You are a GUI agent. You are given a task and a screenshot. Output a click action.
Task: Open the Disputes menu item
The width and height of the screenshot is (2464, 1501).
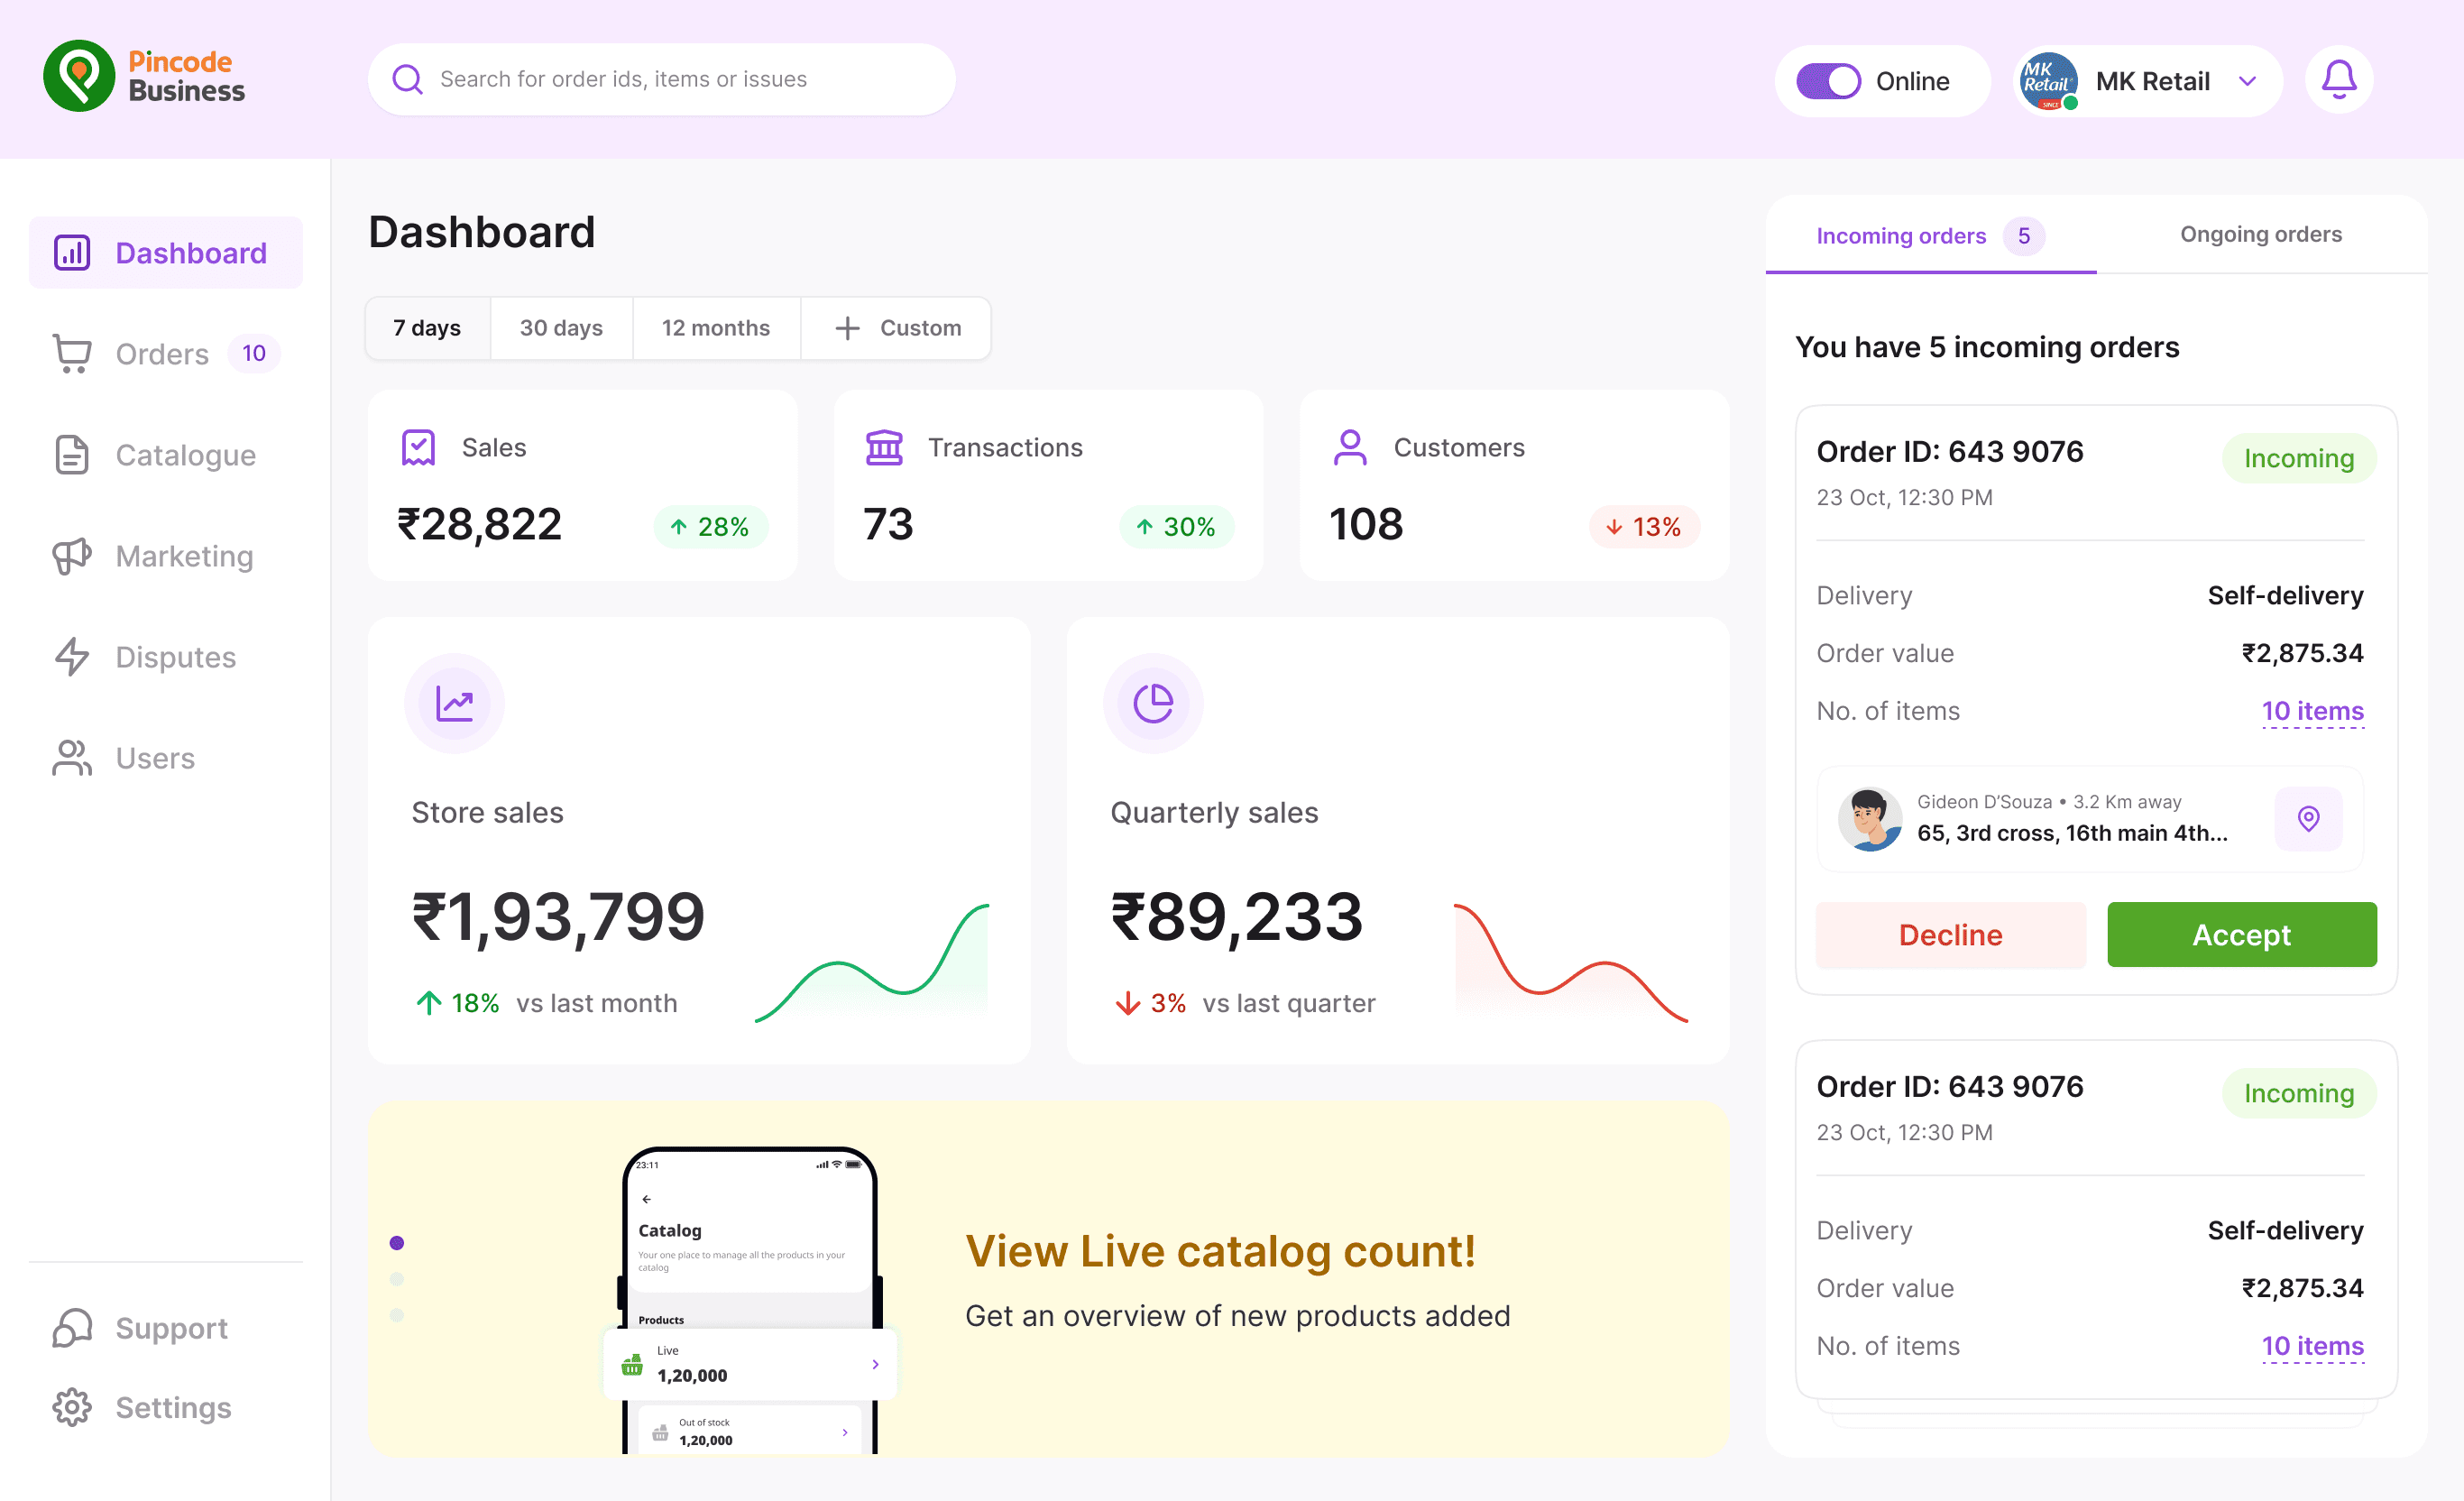[x=166, y=657]
